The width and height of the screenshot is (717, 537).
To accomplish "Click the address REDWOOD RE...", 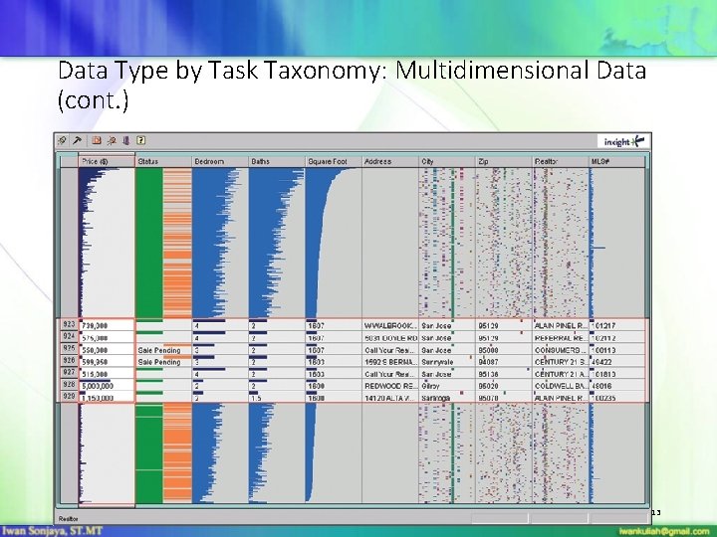I will 390,386.
